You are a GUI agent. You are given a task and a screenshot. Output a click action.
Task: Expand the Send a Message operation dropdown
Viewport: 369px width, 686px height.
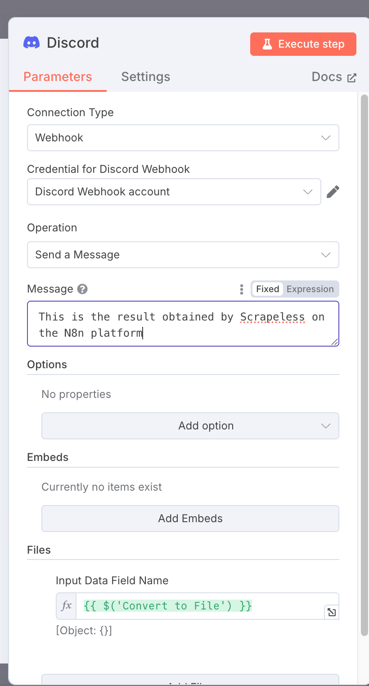tap(183, 255)
